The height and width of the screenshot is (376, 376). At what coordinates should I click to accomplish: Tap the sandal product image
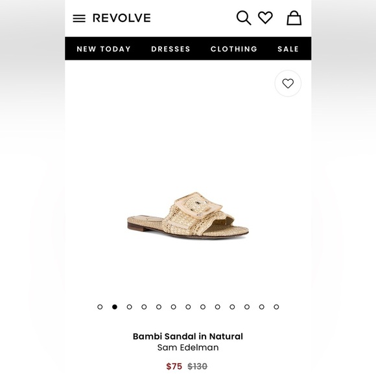188,215
